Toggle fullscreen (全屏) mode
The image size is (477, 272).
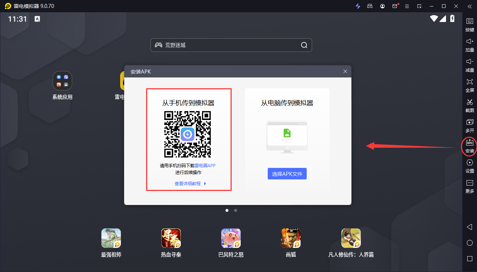coord(469,82)
